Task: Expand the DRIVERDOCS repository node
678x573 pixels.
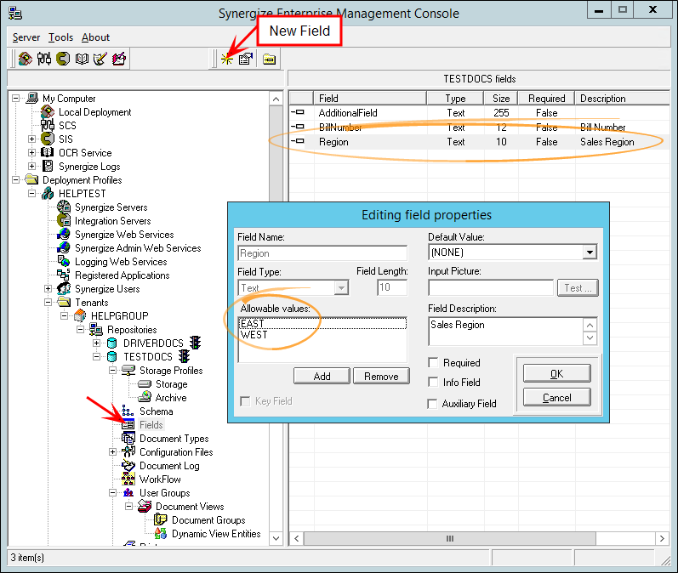Action: pyautogui.click(x=96, y=343)
